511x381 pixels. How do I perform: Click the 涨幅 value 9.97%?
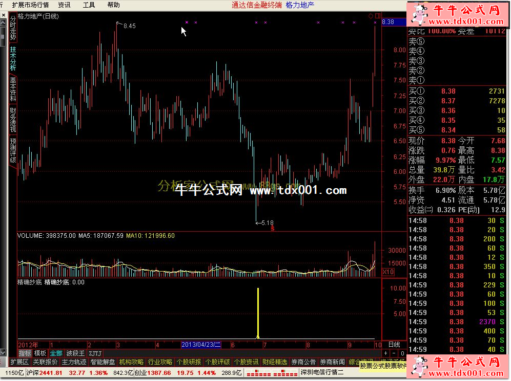[x=445, y=160]
